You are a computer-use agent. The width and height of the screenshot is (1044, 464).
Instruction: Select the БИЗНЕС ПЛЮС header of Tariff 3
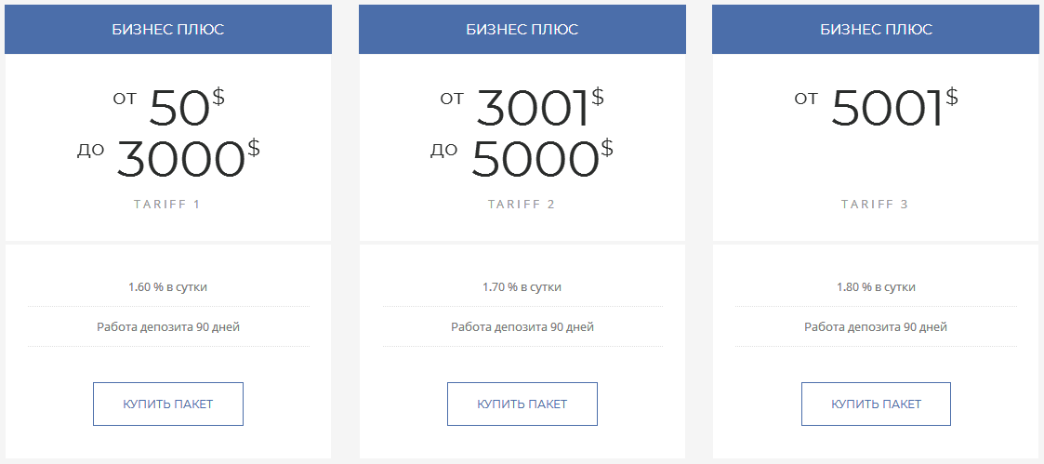(x=877, y=30)
